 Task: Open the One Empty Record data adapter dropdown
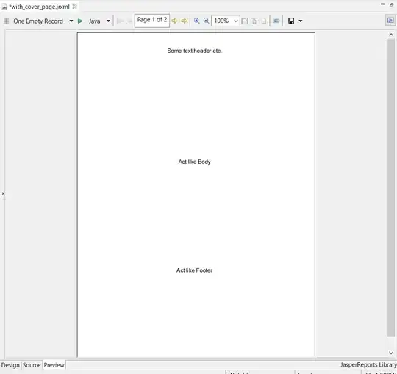click(71, 21)
